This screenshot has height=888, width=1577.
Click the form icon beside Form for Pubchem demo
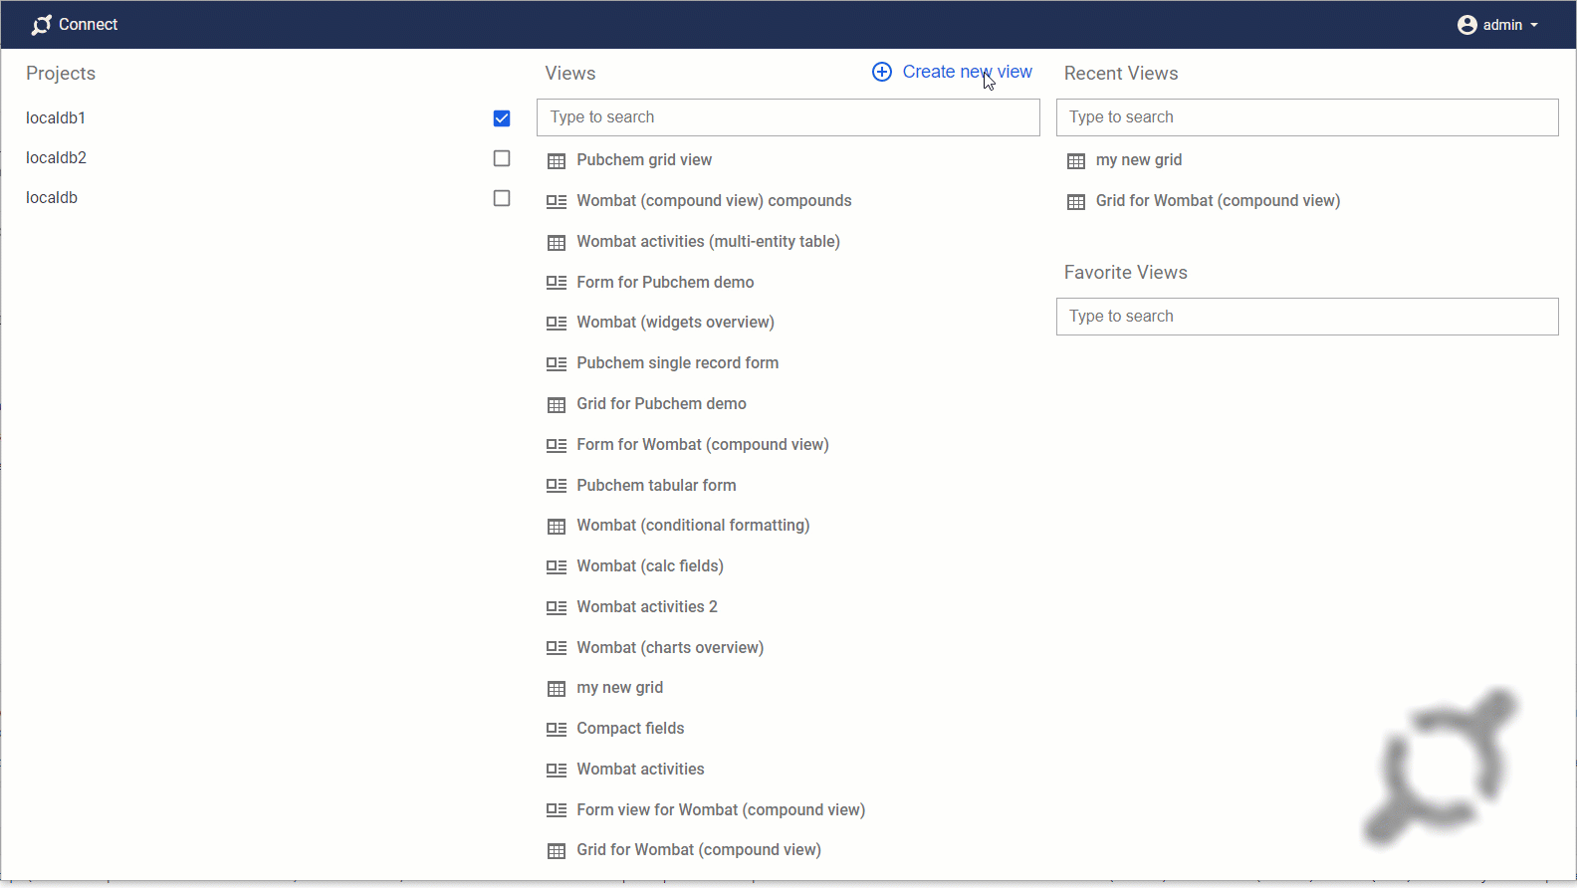pyautogui.click(x=557, y=283)
